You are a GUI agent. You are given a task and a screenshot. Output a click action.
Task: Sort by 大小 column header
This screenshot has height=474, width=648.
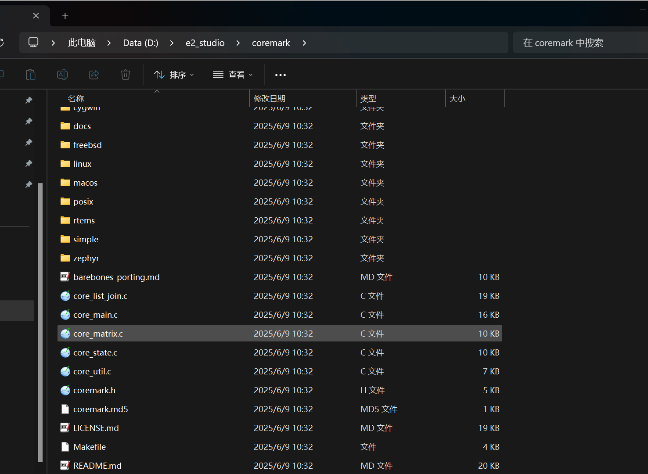coord(457,99)
